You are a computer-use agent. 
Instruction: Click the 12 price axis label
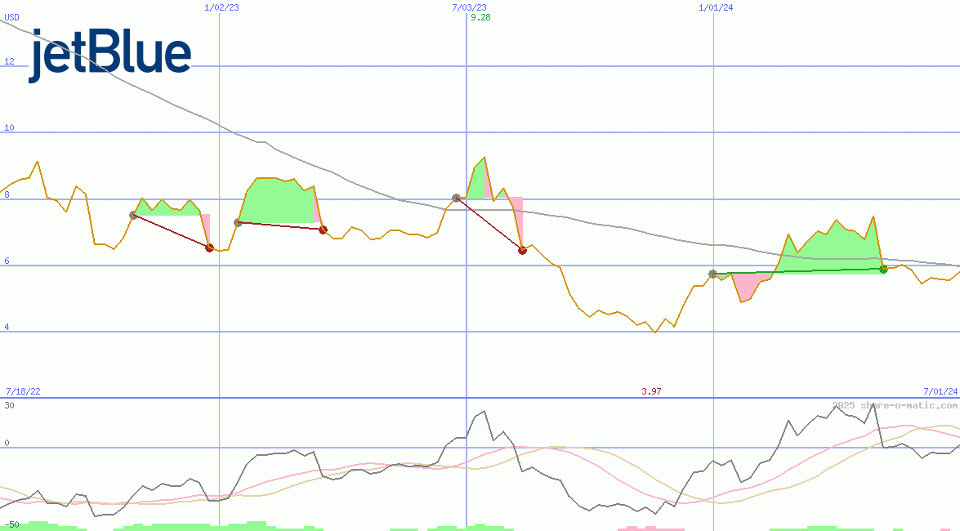(9, 61)
